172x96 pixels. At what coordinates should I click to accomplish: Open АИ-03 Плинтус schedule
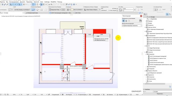click(x=154, y=61)
